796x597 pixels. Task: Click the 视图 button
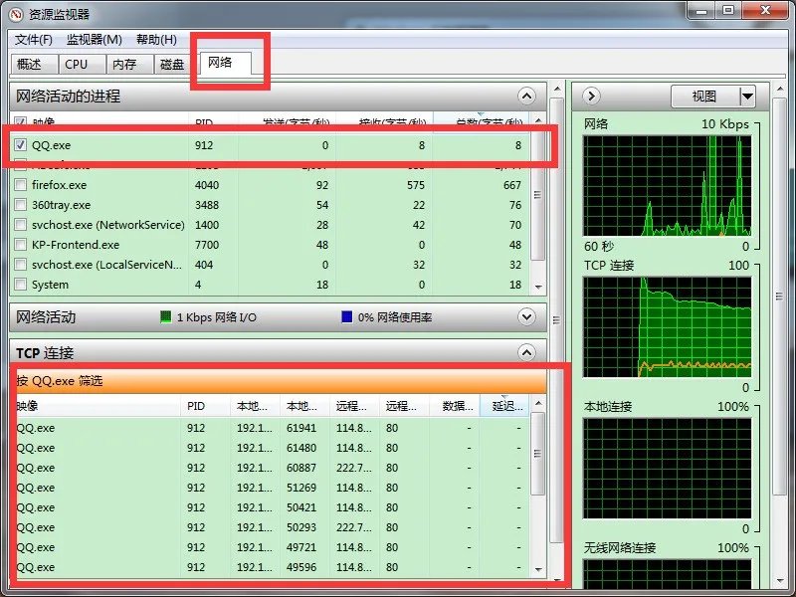click(703, 97)
